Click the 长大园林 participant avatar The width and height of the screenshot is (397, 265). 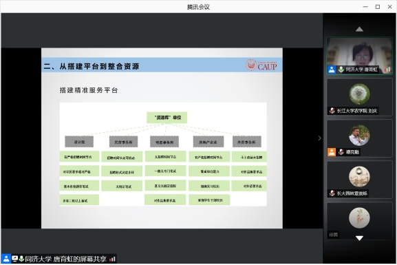tap(359, 177)
